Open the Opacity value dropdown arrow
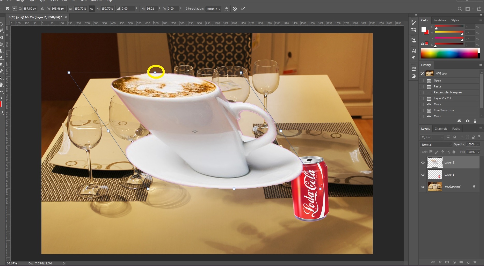494x267 pixels. tap(478, 144)
